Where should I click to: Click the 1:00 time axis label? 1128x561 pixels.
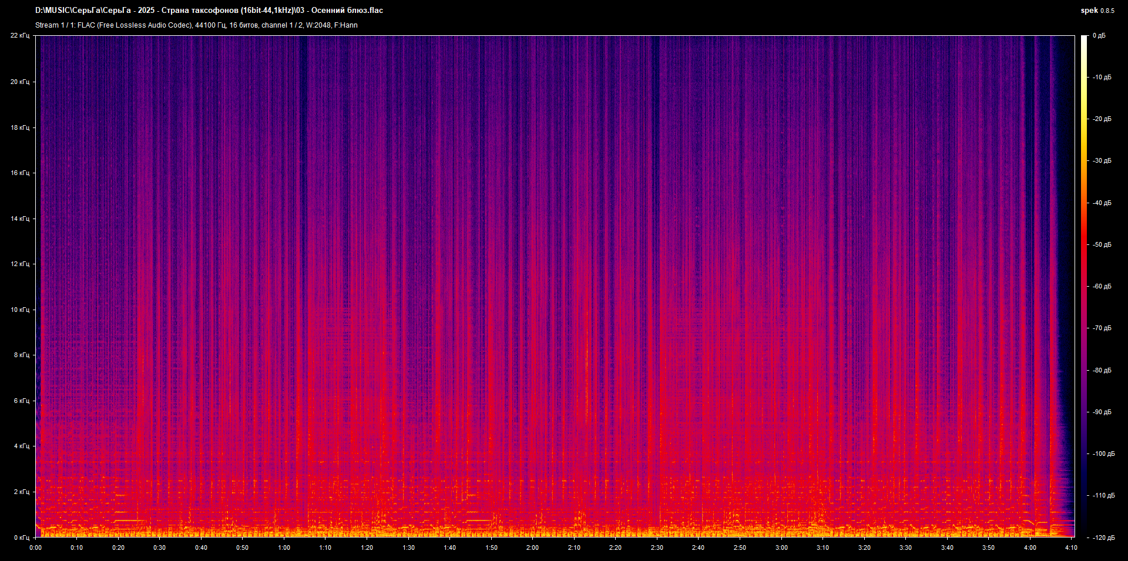click(x=284, y=547)
